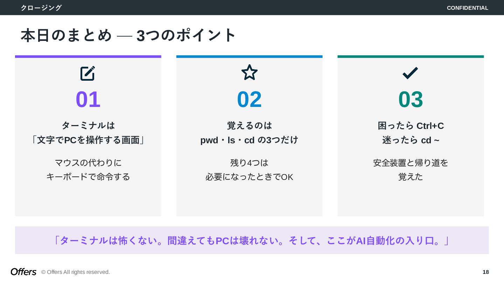The image size is (504, 283).
Task: Select the large blue 02 number
Action: (250, 100)
